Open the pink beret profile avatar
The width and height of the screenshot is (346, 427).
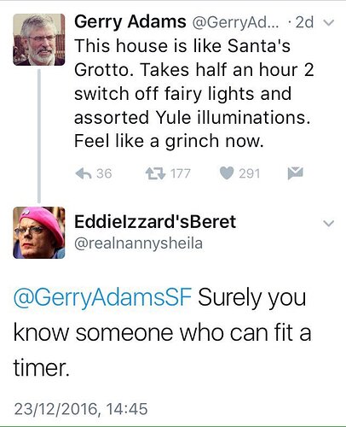coord(39,232)
